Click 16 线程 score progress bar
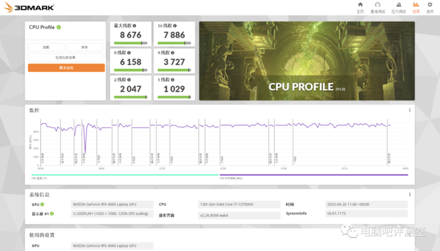The height and width of the screenshot is (251, 440). pos(174,43)
